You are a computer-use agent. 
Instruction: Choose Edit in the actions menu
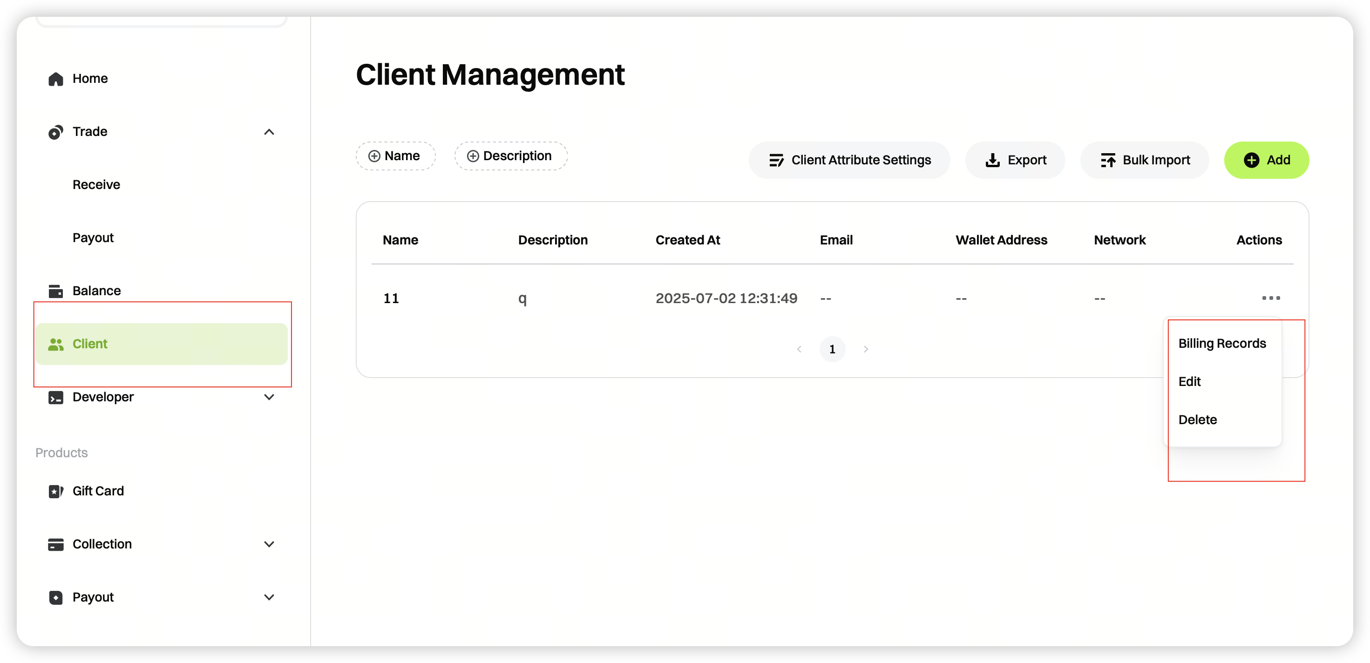point(1189,382)
